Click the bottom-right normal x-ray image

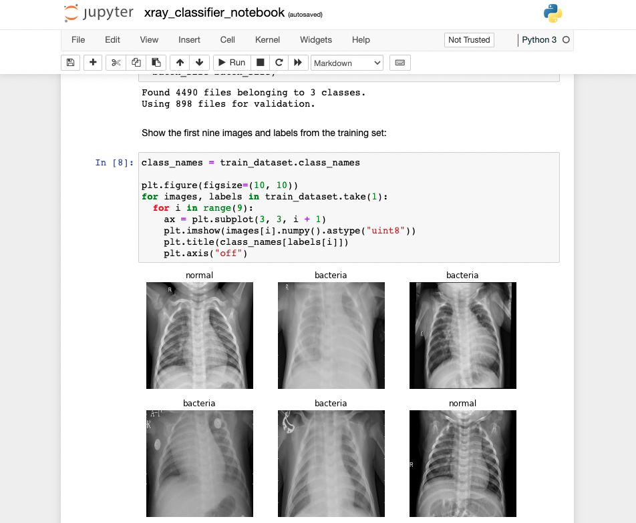click(x=463, y=464)
